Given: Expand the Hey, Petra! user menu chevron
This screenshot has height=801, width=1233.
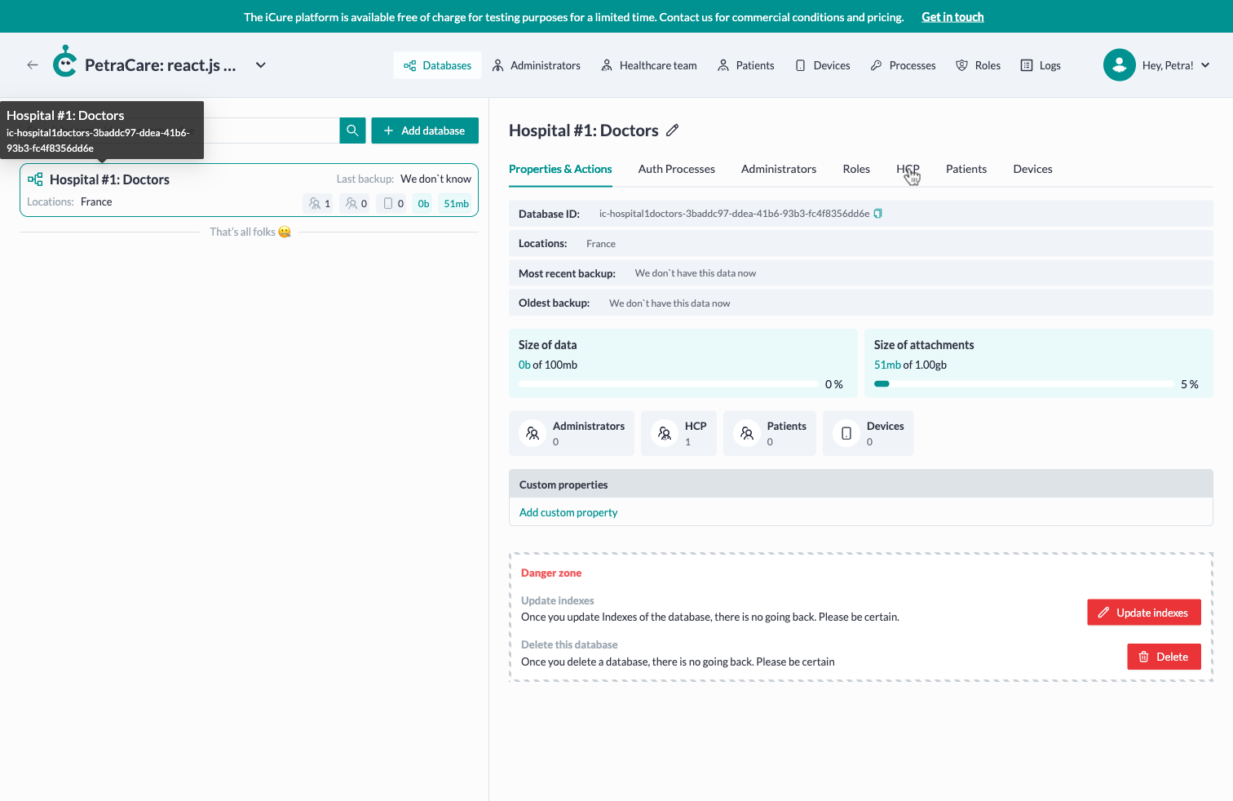Looking at the screenshot, I should coord(1205,65).
